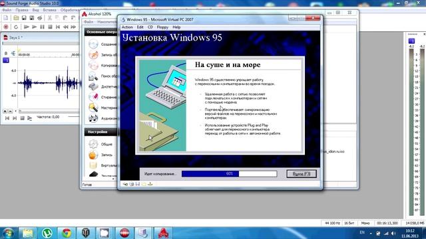
Task: Click play in the Звук 1 window
Action: pyautogui.click(x=29, y=118)
